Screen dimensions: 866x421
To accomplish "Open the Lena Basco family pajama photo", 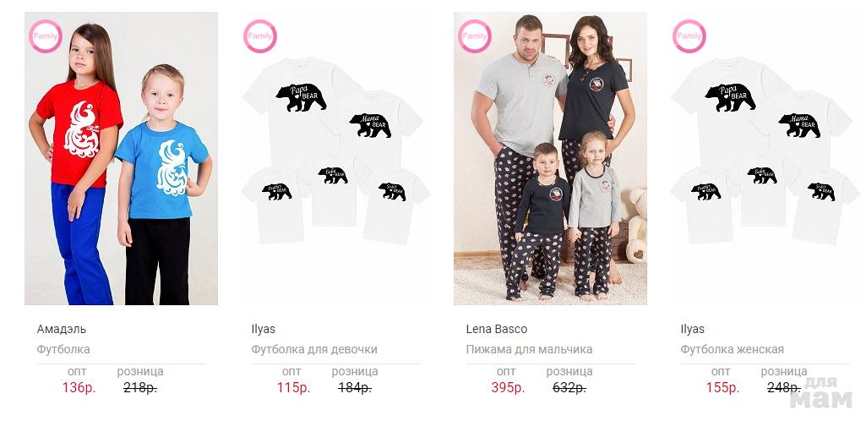I will click(550, 159).
